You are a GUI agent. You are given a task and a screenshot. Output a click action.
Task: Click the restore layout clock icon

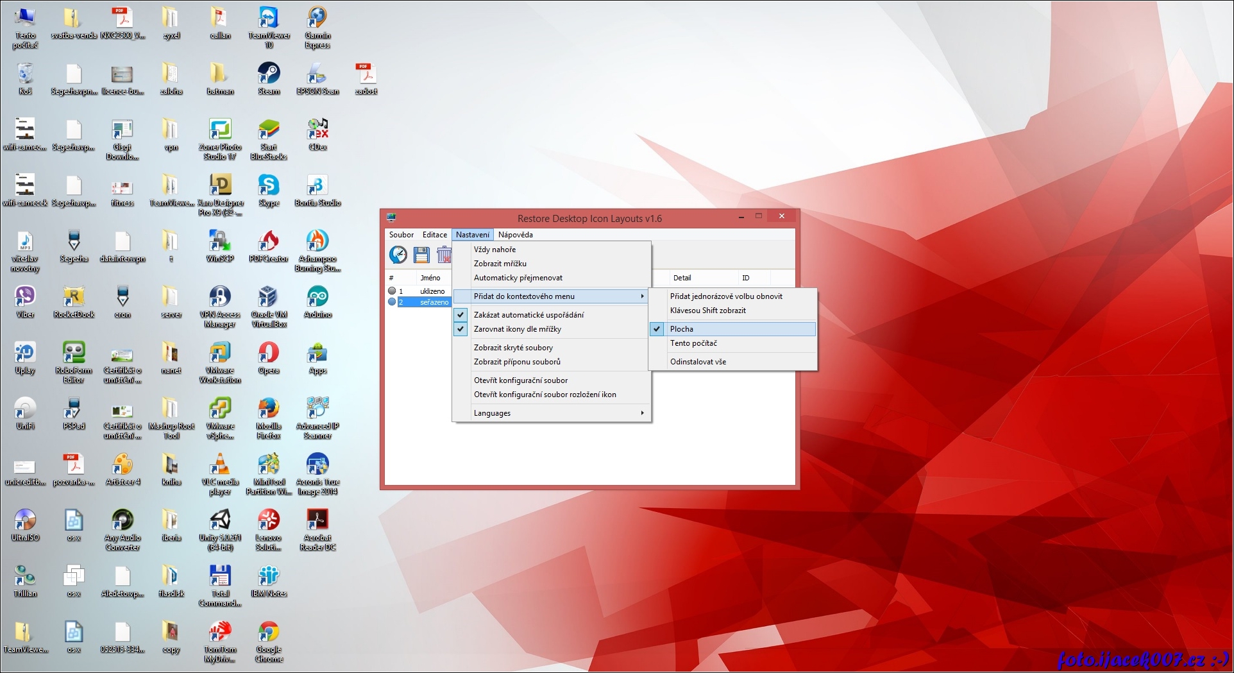pos(398,255)
